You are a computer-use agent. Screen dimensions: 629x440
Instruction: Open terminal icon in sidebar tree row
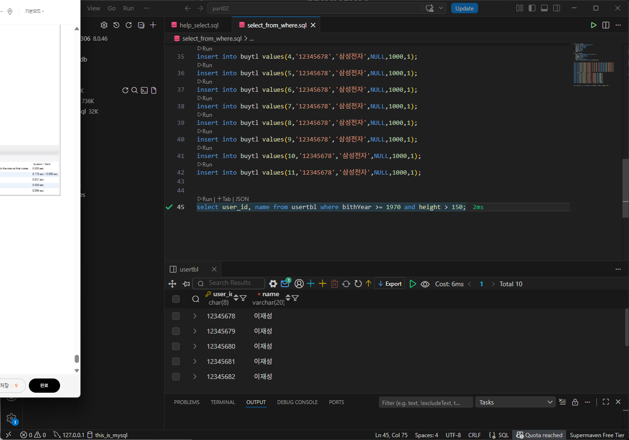pos(144,90)
